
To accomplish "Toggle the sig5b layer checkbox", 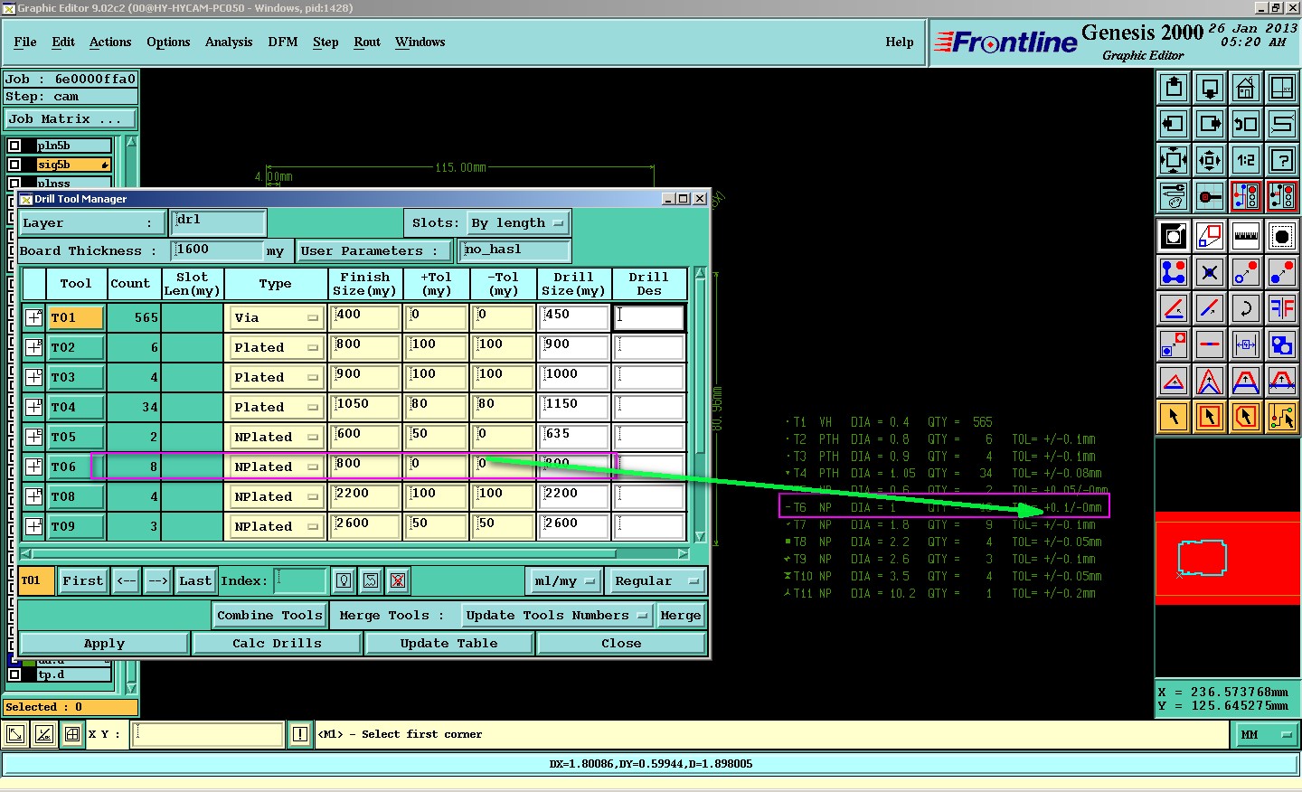I will coord(14,165).
